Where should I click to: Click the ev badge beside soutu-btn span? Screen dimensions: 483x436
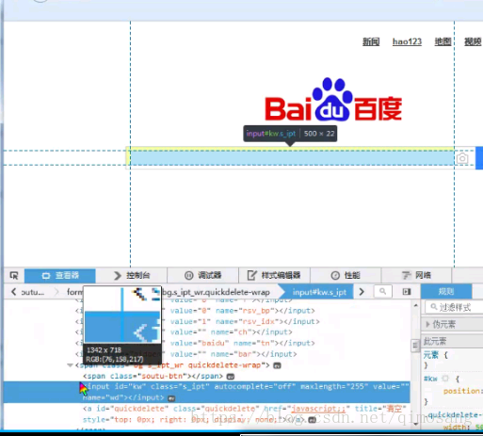click(231, 377)
